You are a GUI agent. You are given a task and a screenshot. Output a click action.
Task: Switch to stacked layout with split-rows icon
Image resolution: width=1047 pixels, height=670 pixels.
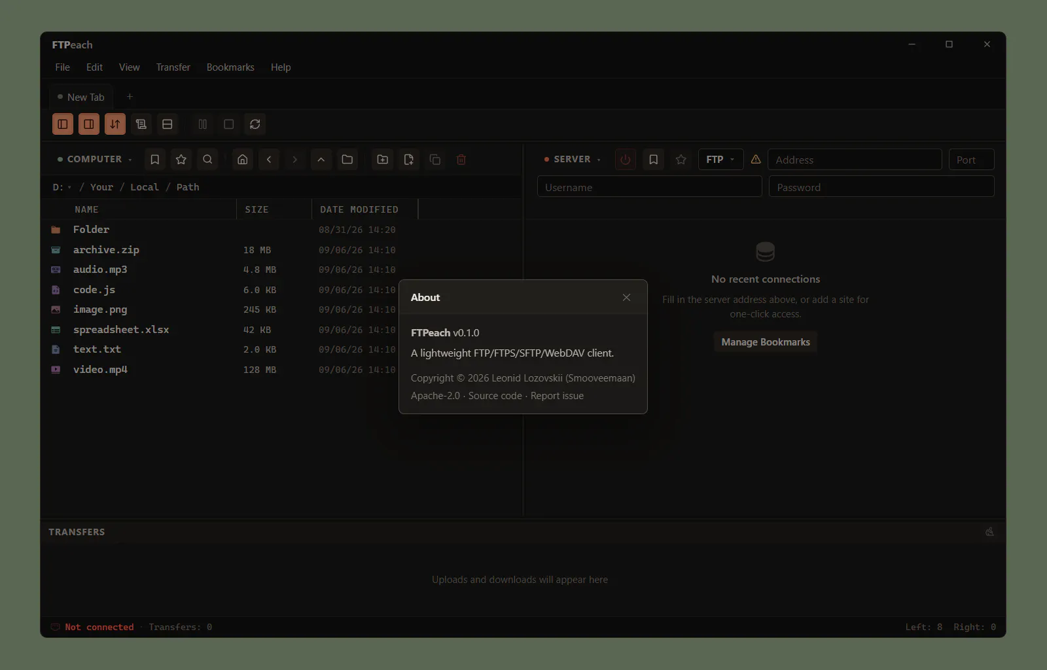point(168,124)
